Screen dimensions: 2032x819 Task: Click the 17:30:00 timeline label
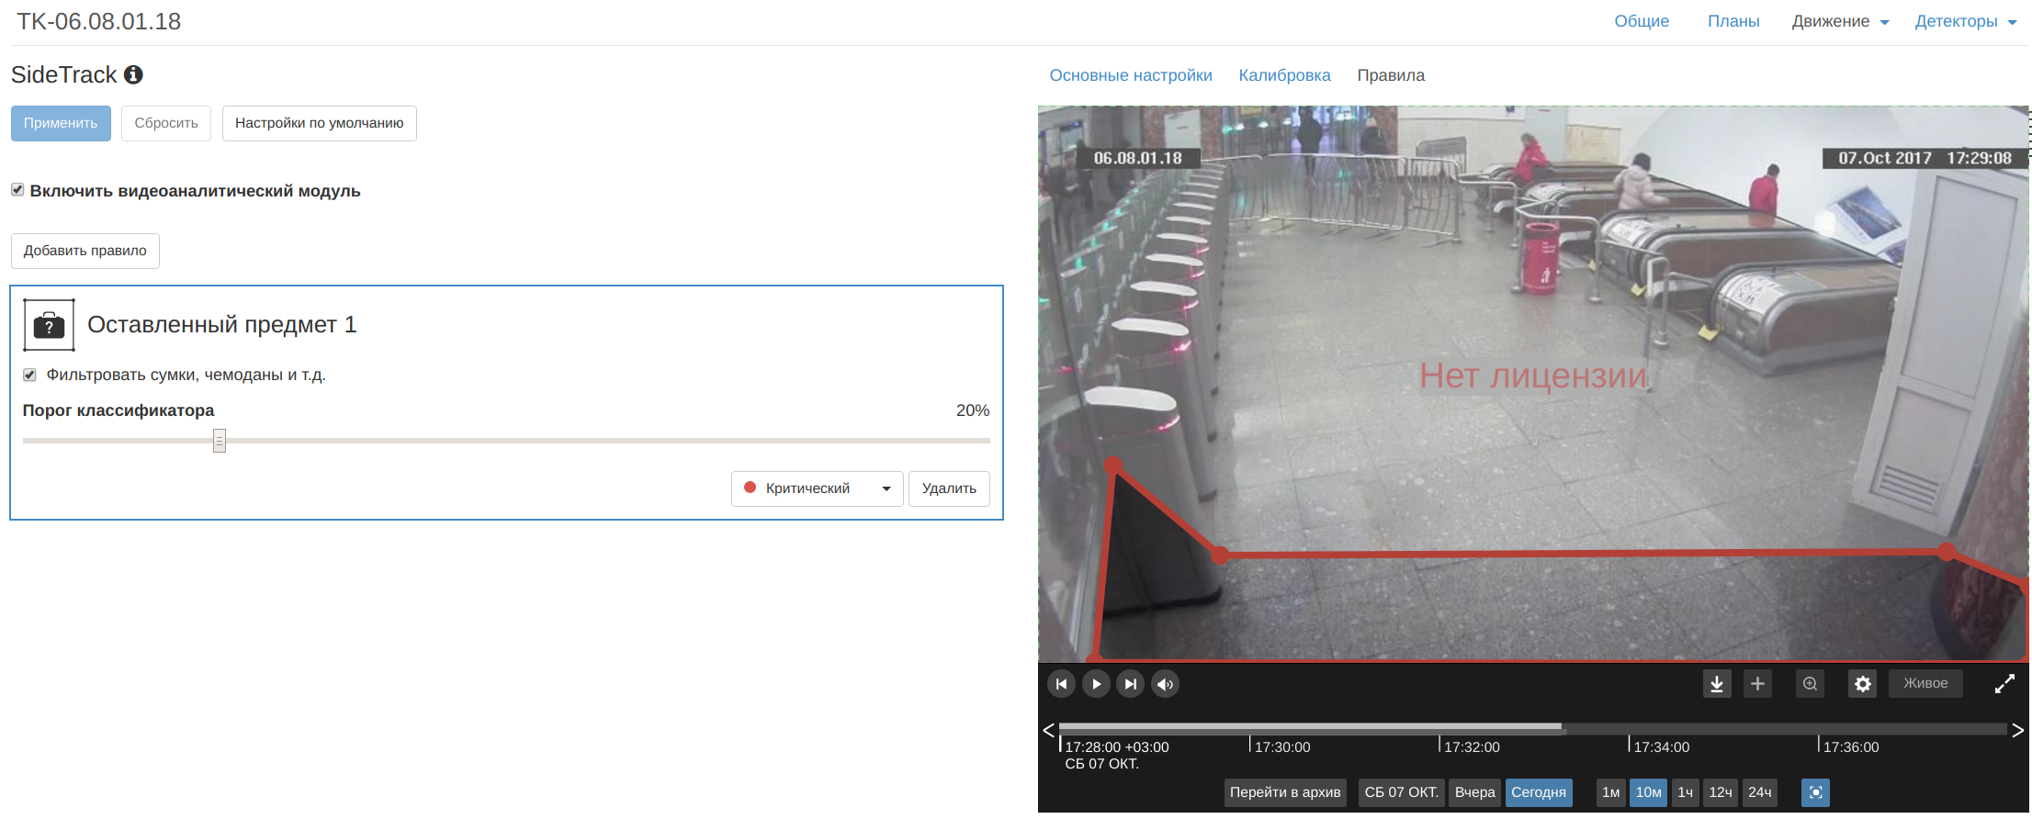(1282, 747)
